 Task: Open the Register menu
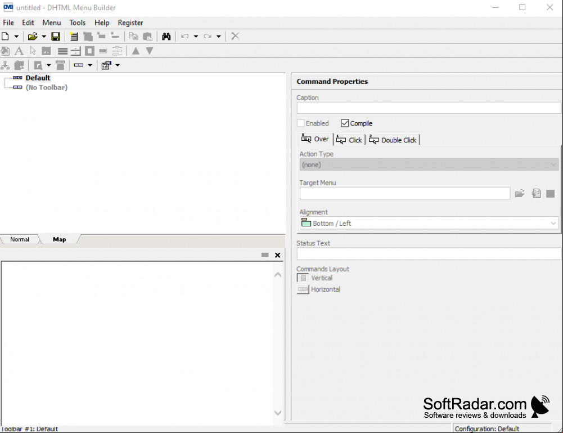click(130, 23)
